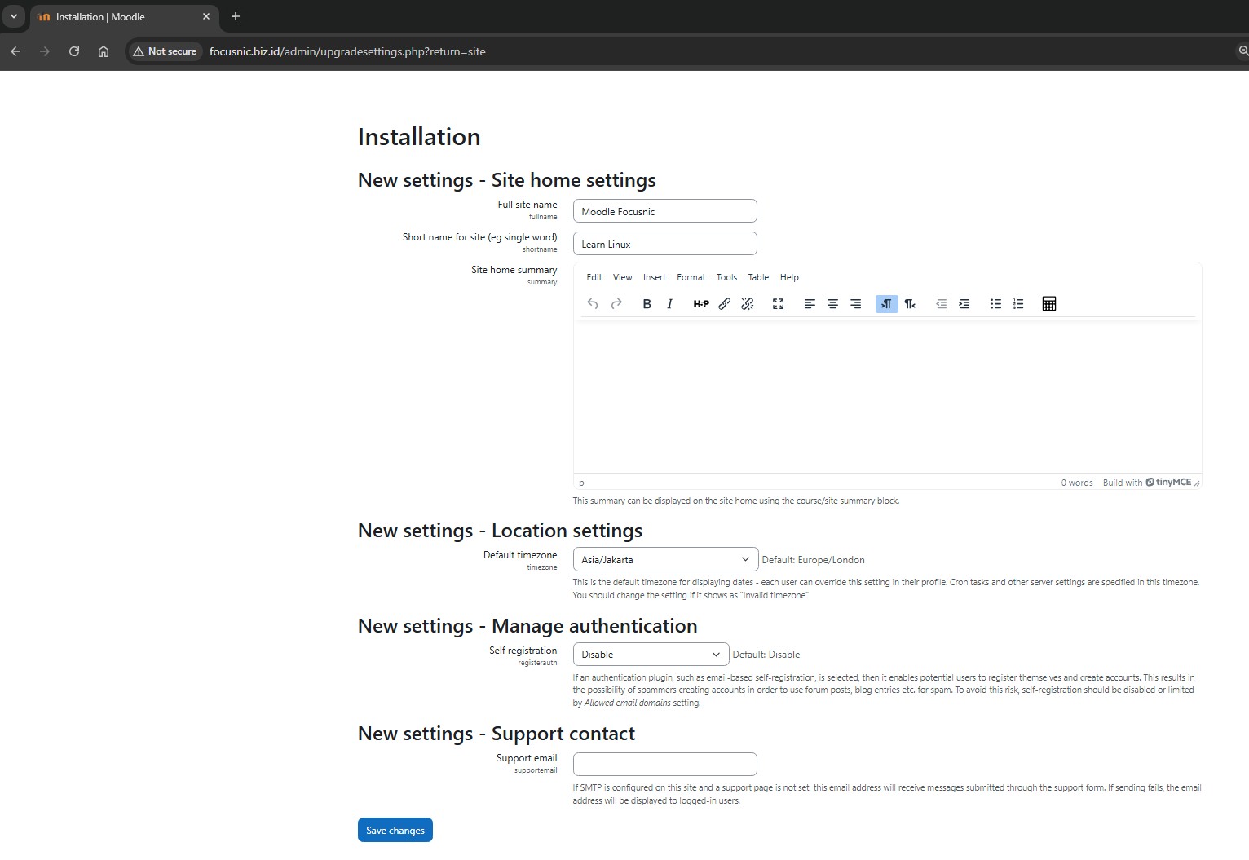The height and width of the screenshot is (860, 1249).
Task: Switch to right-to-left text direction
Action: click(x=910, y=304)
